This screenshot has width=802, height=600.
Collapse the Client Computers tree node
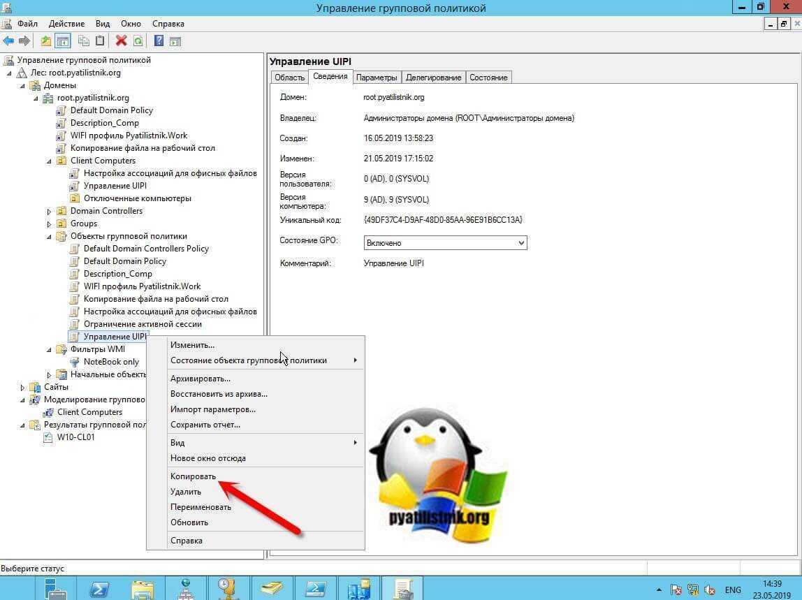[x=49, y=161]
